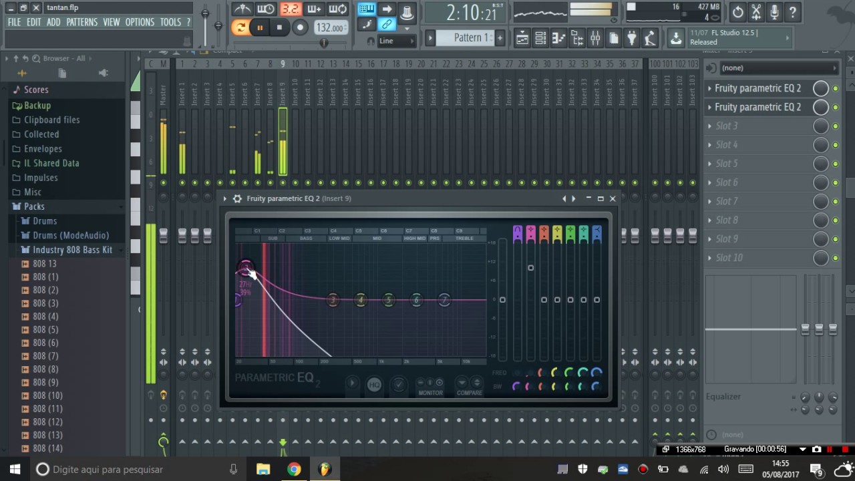The image size is (855, 481).
Task: Click the copy files paste icon in toolbar
Action: click(x=613, y=38)
